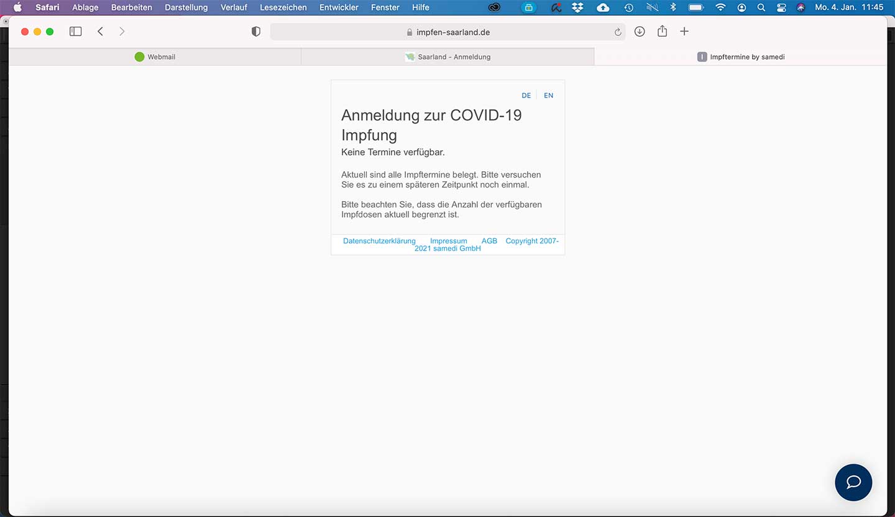Add a new tab with the plus icon

684,32
